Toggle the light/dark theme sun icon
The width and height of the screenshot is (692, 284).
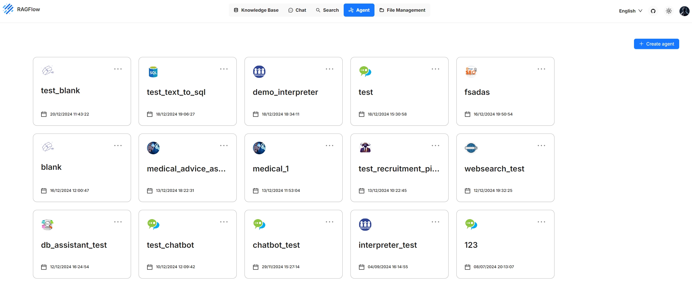coord(669,11)
